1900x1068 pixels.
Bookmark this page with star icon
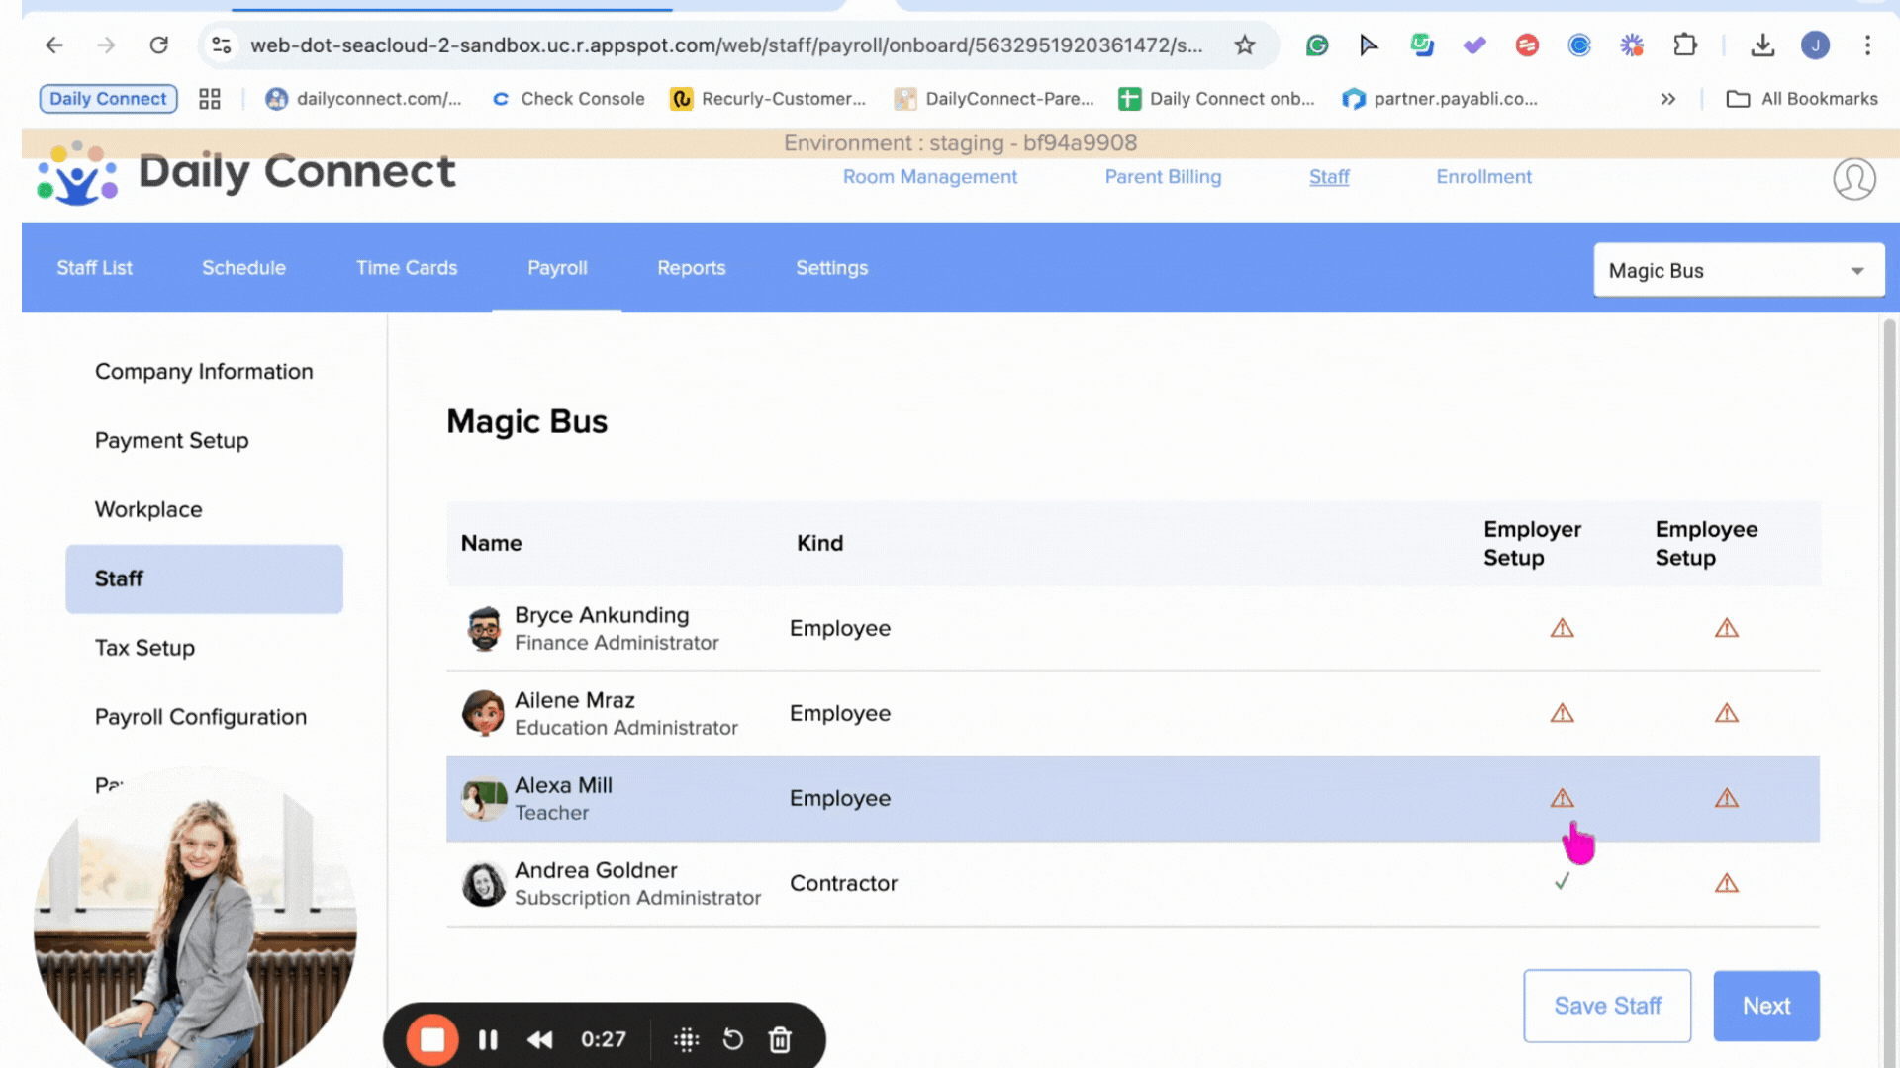(1244, 45)
